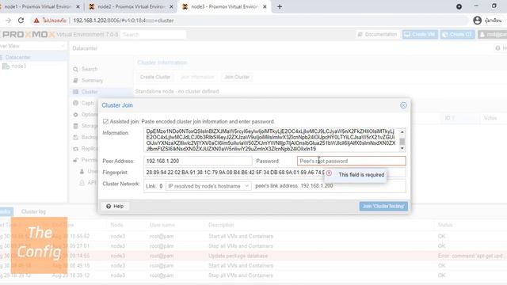Image resolution: width=507 pixels, height=285 pixels.
Task: Focus the Peer's root password field
Action: point(351,161)
